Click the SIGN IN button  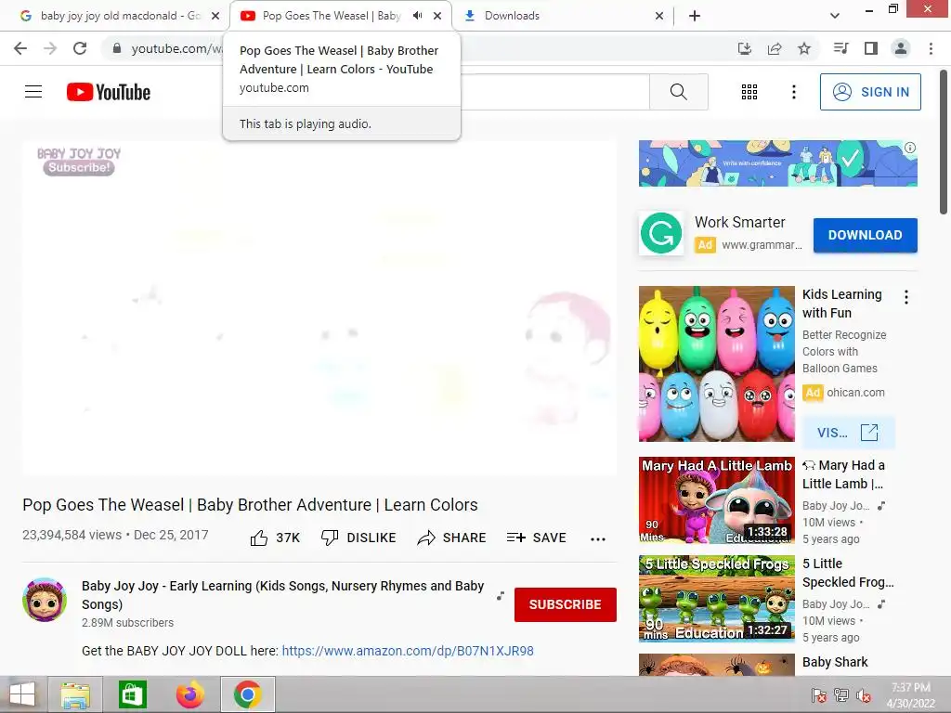pyautogui.click(x=870, y=92)
